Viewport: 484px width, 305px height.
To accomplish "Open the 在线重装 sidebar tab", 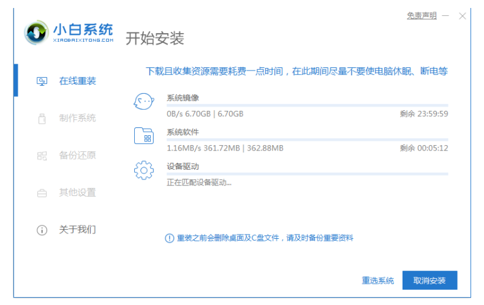I will click(77, 81).
